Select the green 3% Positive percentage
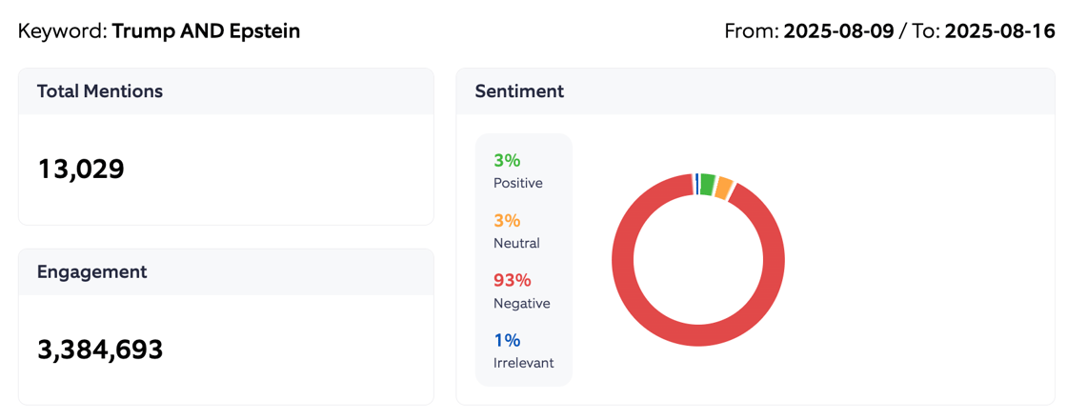 (507, 160)
